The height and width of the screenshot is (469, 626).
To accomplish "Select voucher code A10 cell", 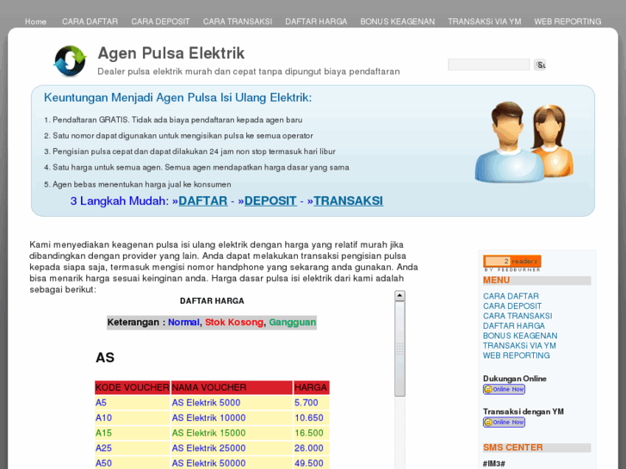I will (x=132, y=418).
